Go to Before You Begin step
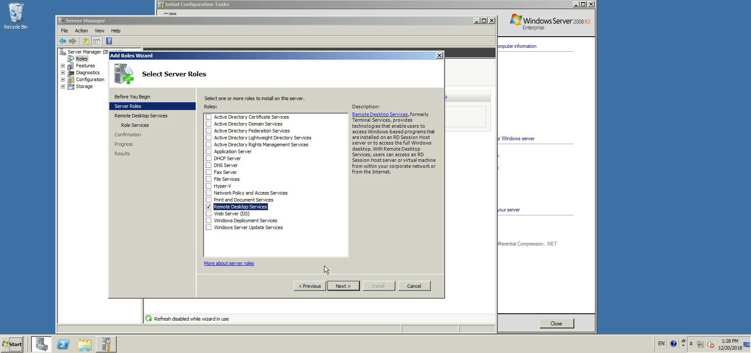 click(x=132, y=97)
